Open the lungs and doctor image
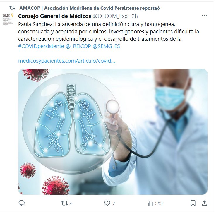The height and width of the screenshot is (212, 216). (x=113, y=132)
